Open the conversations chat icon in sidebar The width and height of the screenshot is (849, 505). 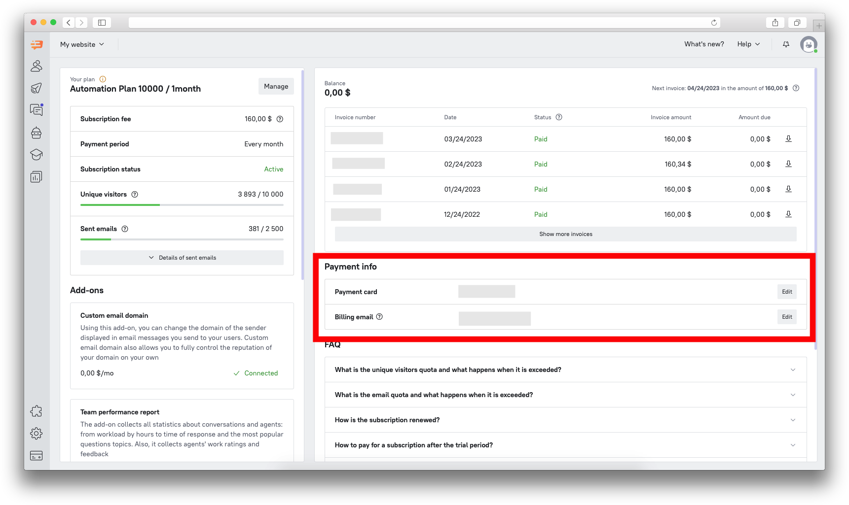pyautogui.click(x=37, y=110)
